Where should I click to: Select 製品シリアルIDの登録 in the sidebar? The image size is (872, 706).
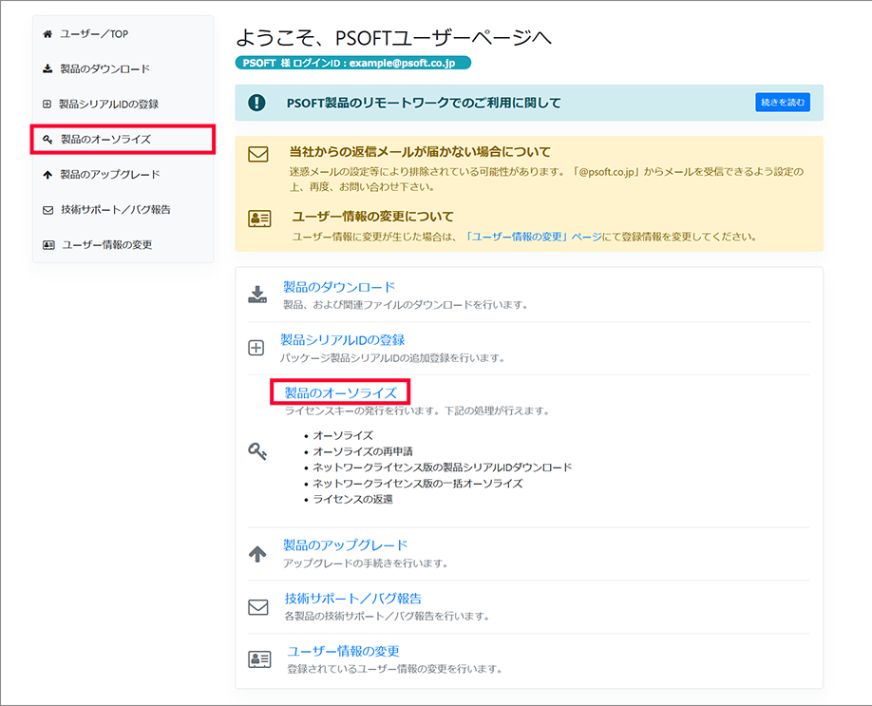point(109,104)
